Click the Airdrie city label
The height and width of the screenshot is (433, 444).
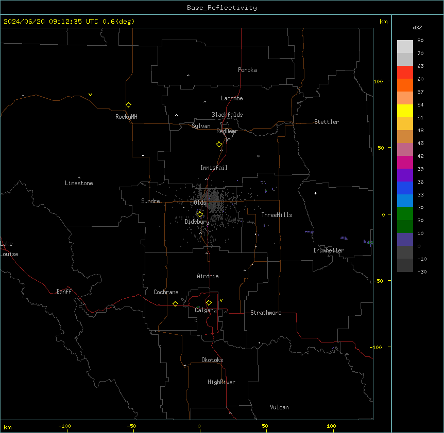pyautogui.click(x=208, y=276)
